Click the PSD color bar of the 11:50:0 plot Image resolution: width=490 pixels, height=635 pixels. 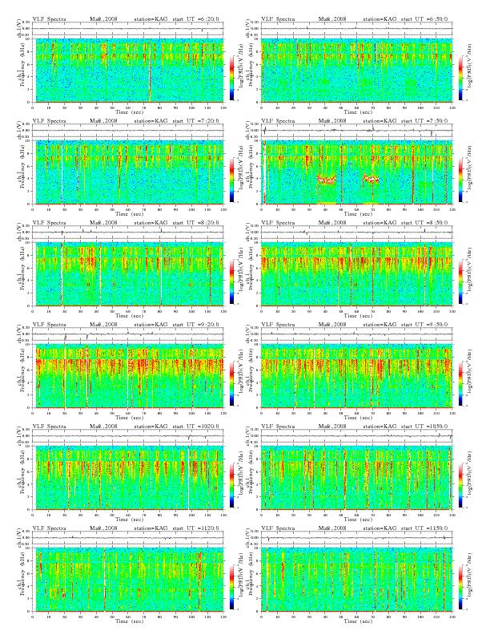pos(461,587)
